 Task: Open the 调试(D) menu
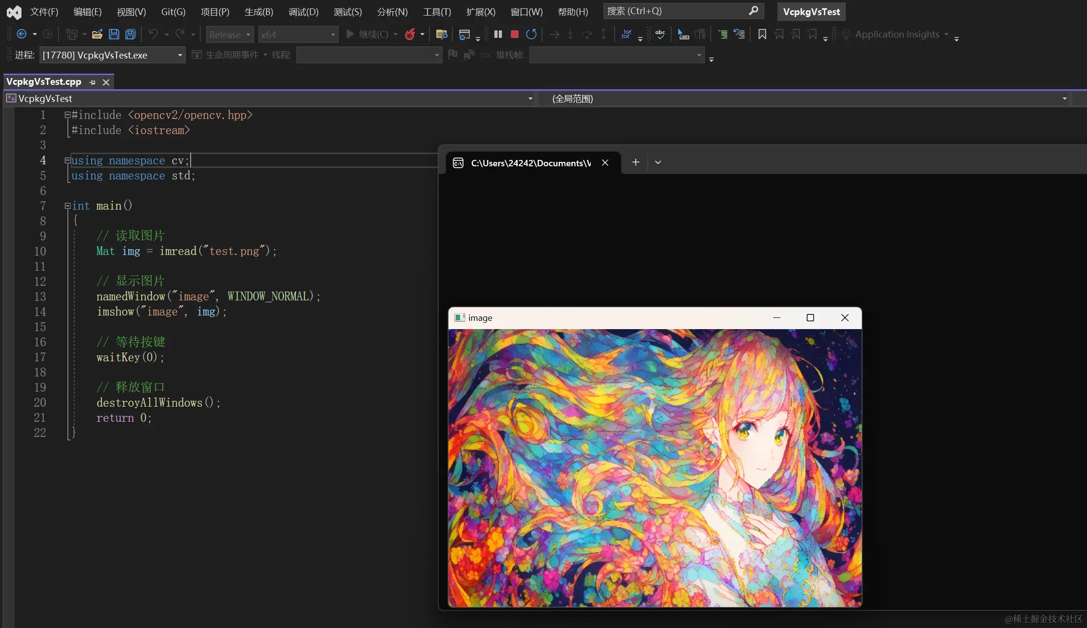(x=303, y=12)
